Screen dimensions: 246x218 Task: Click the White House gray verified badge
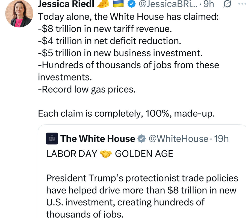click(142, 139)
